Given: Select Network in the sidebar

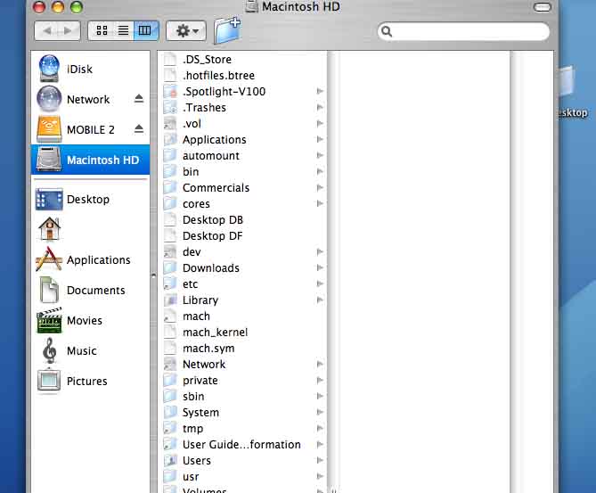Looking at the screenshot, I should pyautogui.click(x=91, y=99).
